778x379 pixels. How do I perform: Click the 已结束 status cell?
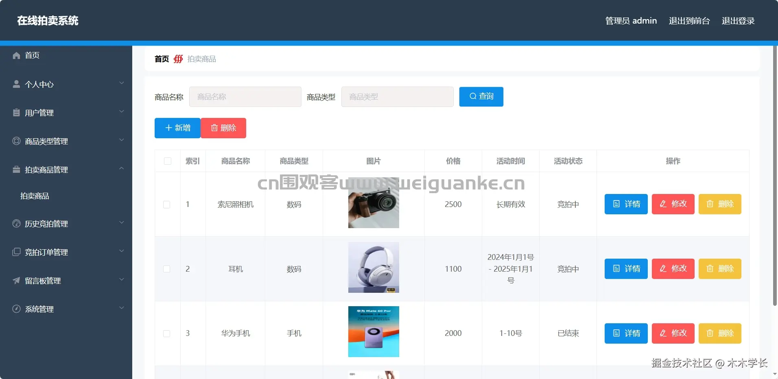pos(568,333)
